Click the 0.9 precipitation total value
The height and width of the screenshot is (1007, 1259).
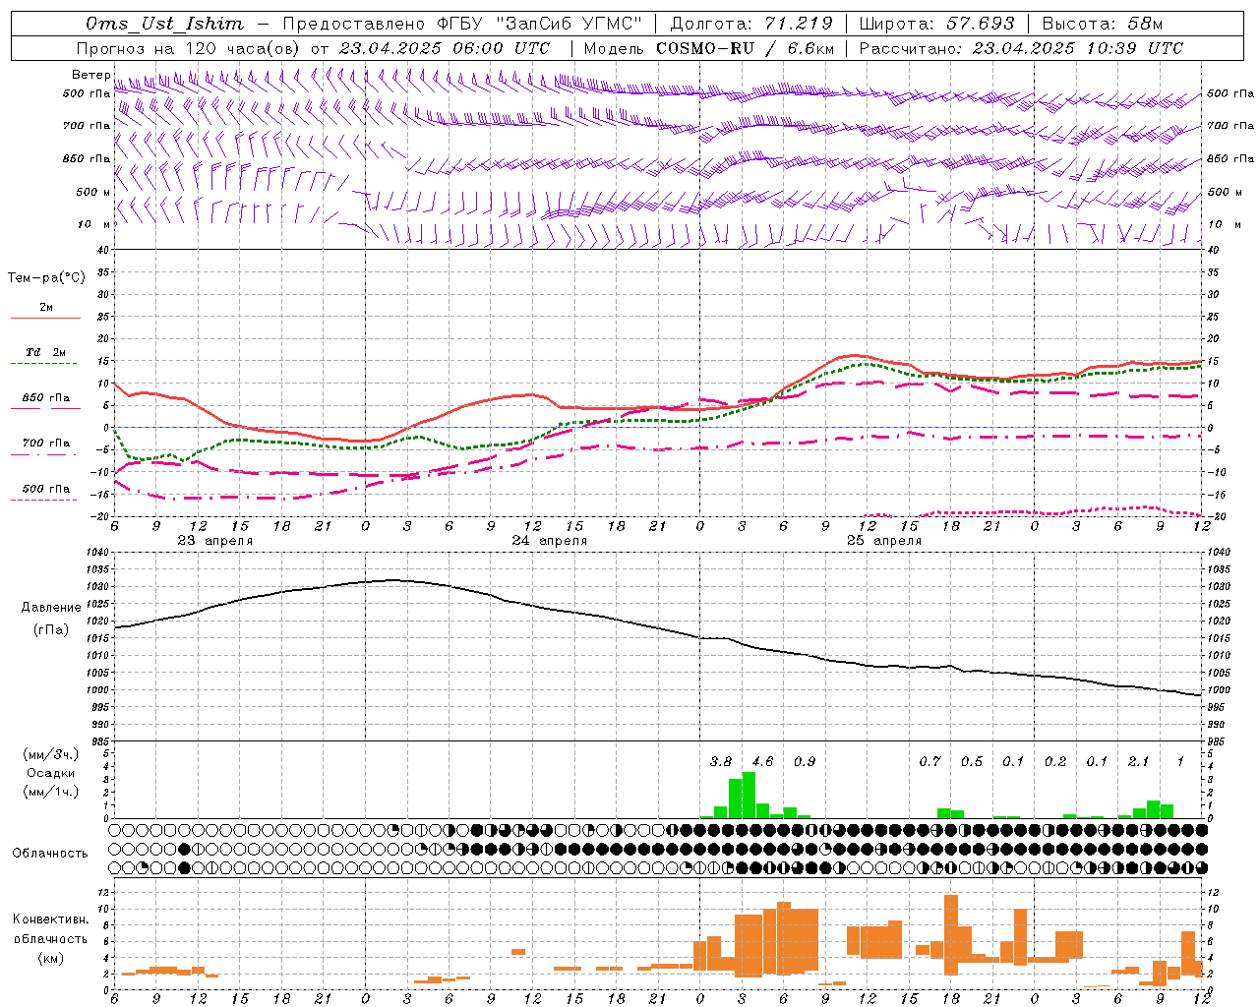[x=805, y=761]
